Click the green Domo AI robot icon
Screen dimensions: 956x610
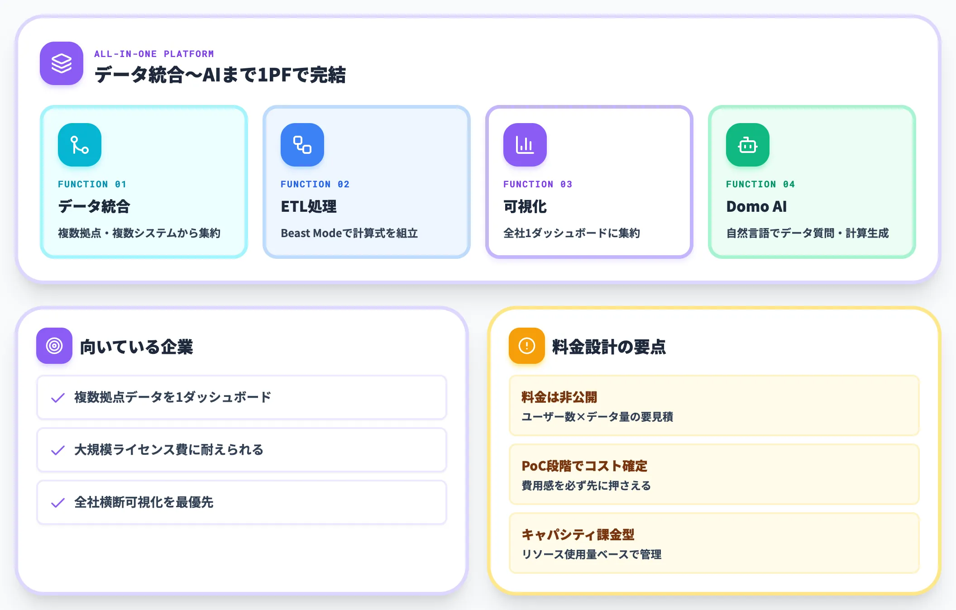click(748, 145)
